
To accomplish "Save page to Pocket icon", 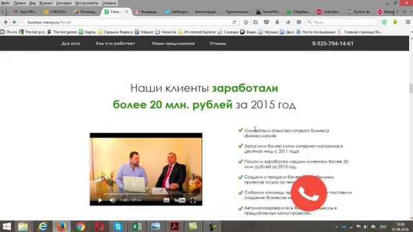I will coord(267,23).
